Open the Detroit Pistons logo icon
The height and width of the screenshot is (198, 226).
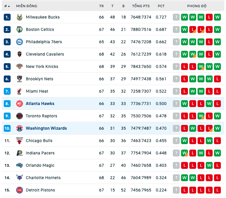click(x=20, y=190)
